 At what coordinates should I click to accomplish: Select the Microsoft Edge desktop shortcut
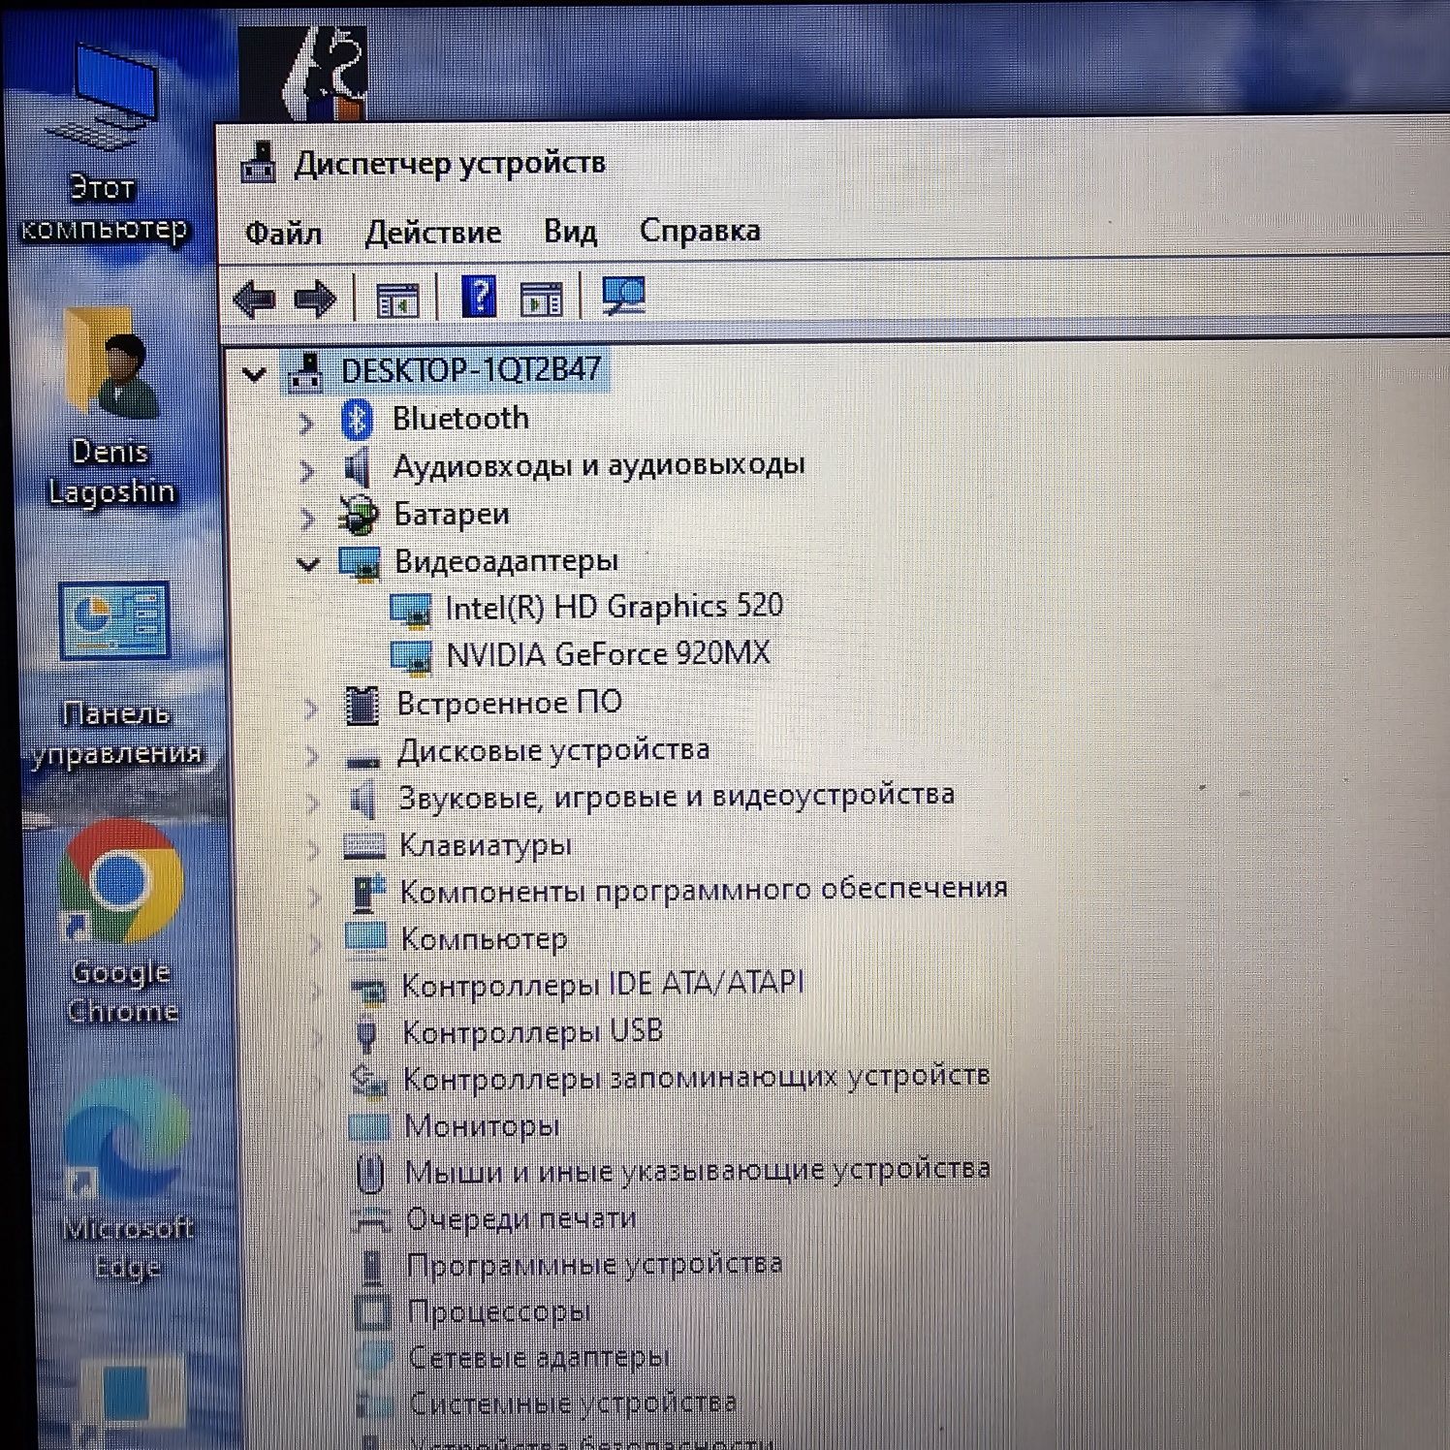point(127,1180)
